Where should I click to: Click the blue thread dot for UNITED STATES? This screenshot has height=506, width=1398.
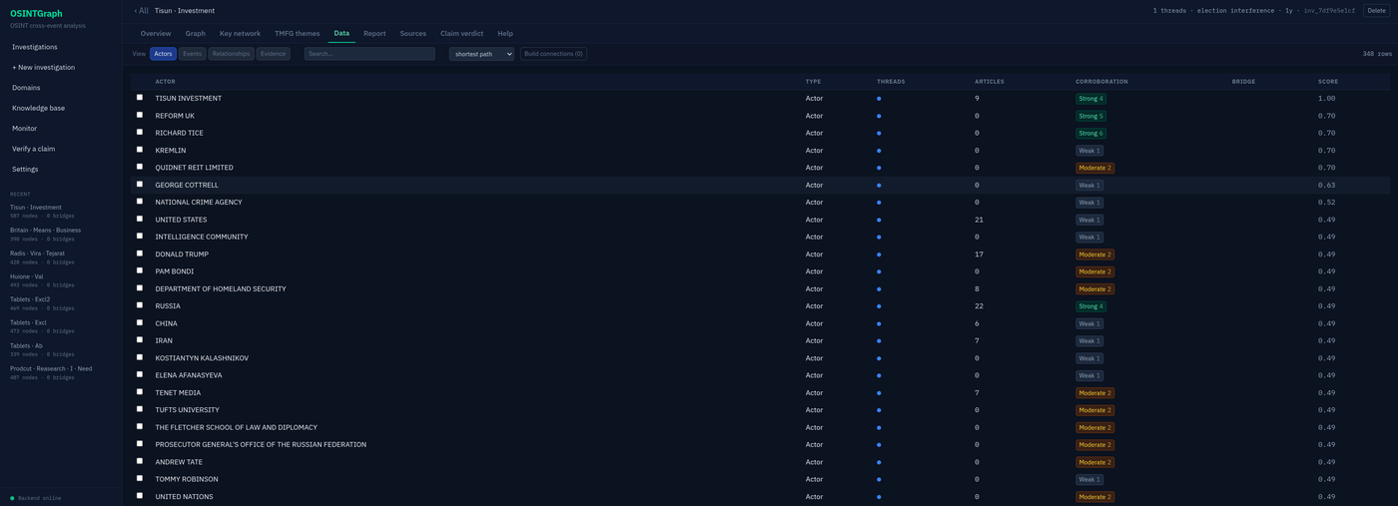(879, 220)
